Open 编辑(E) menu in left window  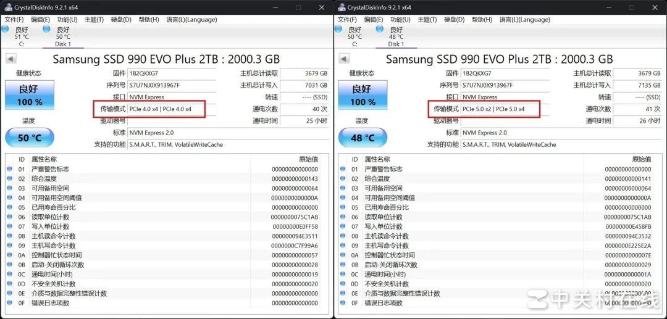pos(40,20)
